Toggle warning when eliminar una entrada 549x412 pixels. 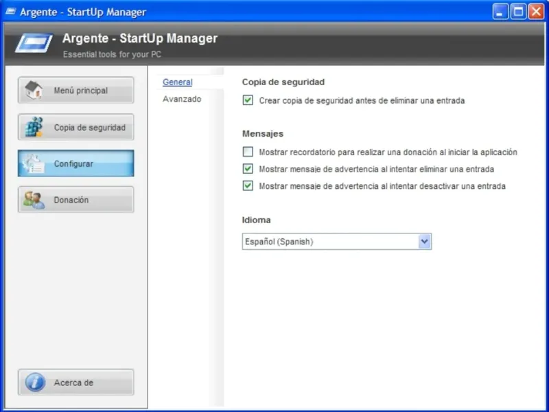tap(248, 169)
